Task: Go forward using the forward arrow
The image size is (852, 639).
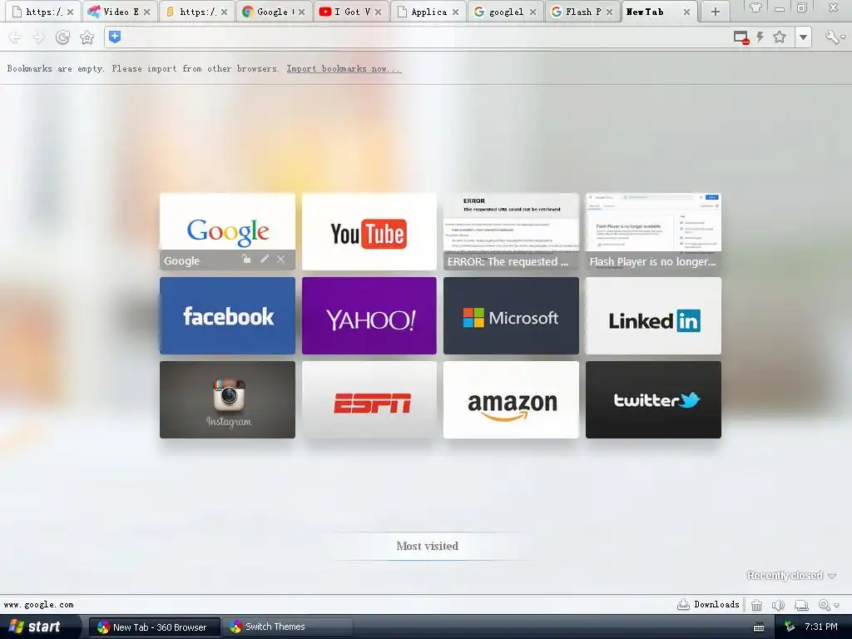Action: tap(38, 37)
